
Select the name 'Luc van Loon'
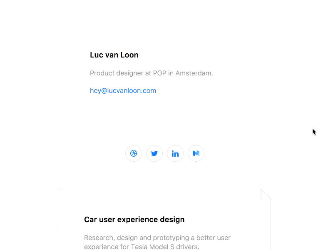point(114,55)
